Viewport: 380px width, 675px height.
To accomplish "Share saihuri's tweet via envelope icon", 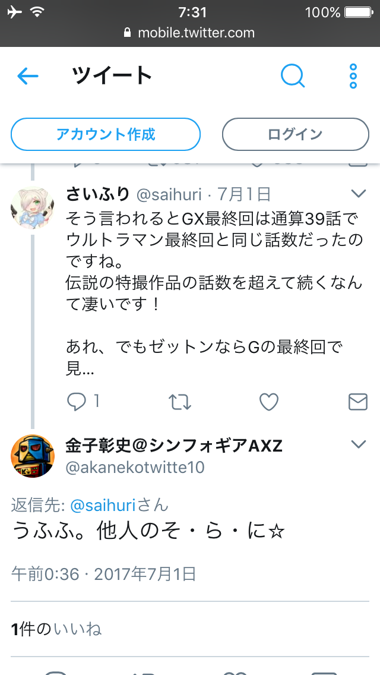I will (357, 402).
